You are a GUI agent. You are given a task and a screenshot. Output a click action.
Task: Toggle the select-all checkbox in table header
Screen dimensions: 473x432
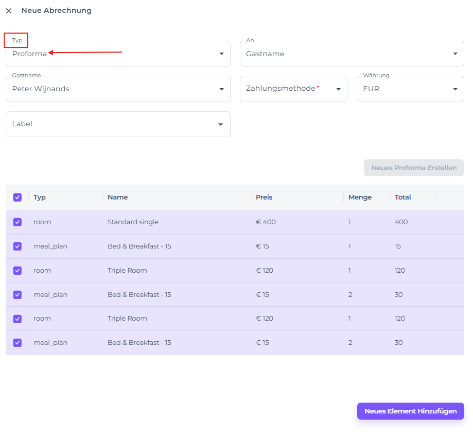[x=17, y=197]
